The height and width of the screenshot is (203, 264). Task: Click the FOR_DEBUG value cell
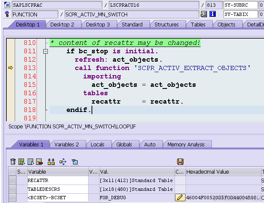click(x=137, y=198)
